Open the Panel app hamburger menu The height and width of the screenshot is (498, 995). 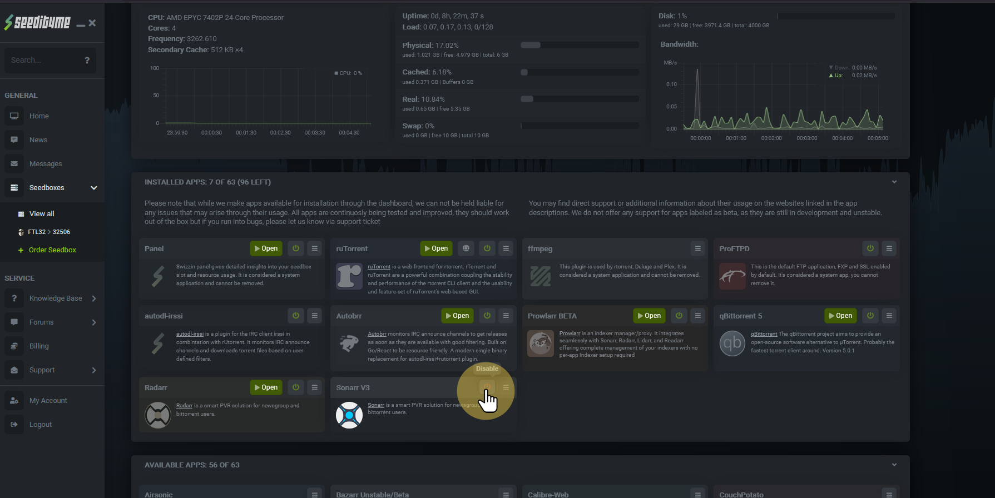(x=315, y=248)
